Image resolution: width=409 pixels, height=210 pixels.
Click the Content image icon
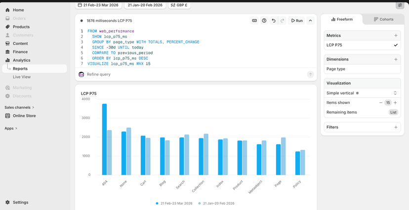click(7, 43)
